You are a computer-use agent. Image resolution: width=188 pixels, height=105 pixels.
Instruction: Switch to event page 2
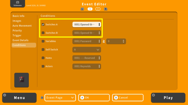pyautogui.click(x=98, y=9)
